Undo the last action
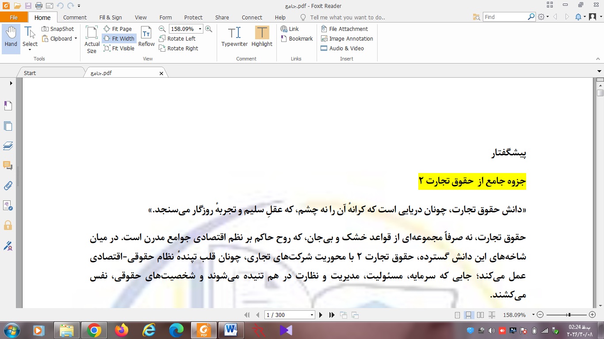Viewport: 604px width, 339px height. (x=61, y=6)
